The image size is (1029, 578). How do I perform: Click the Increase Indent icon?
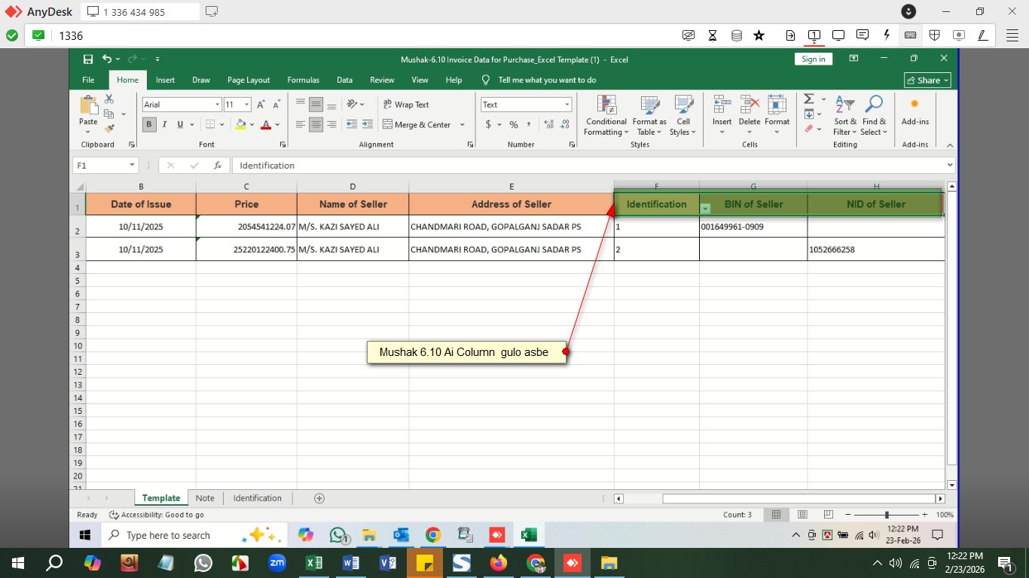coord(368,125)
